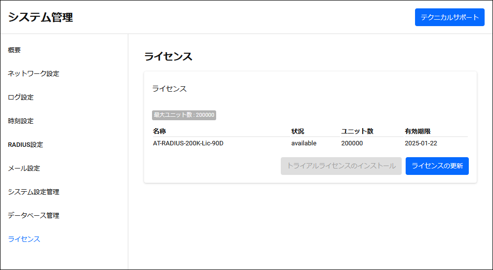Click the available status cell

pyautogui.click(x=303, y=143)
